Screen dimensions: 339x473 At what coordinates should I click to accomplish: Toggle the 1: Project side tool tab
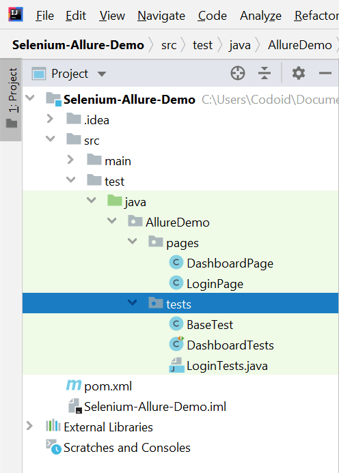point(11,100)
